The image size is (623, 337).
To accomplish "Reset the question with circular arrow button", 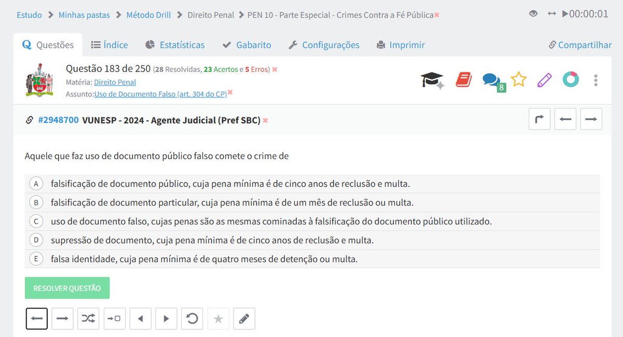I will [x=192, y=319].
